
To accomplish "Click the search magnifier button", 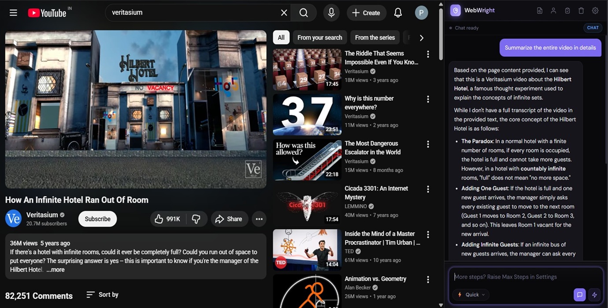I will (304, 13).
